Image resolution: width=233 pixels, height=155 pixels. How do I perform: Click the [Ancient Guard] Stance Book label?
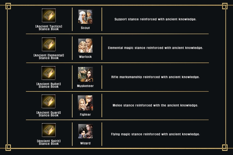(49, 114)
